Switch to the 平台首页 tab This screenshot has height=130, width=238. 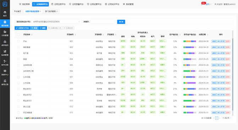pos(17,11)
